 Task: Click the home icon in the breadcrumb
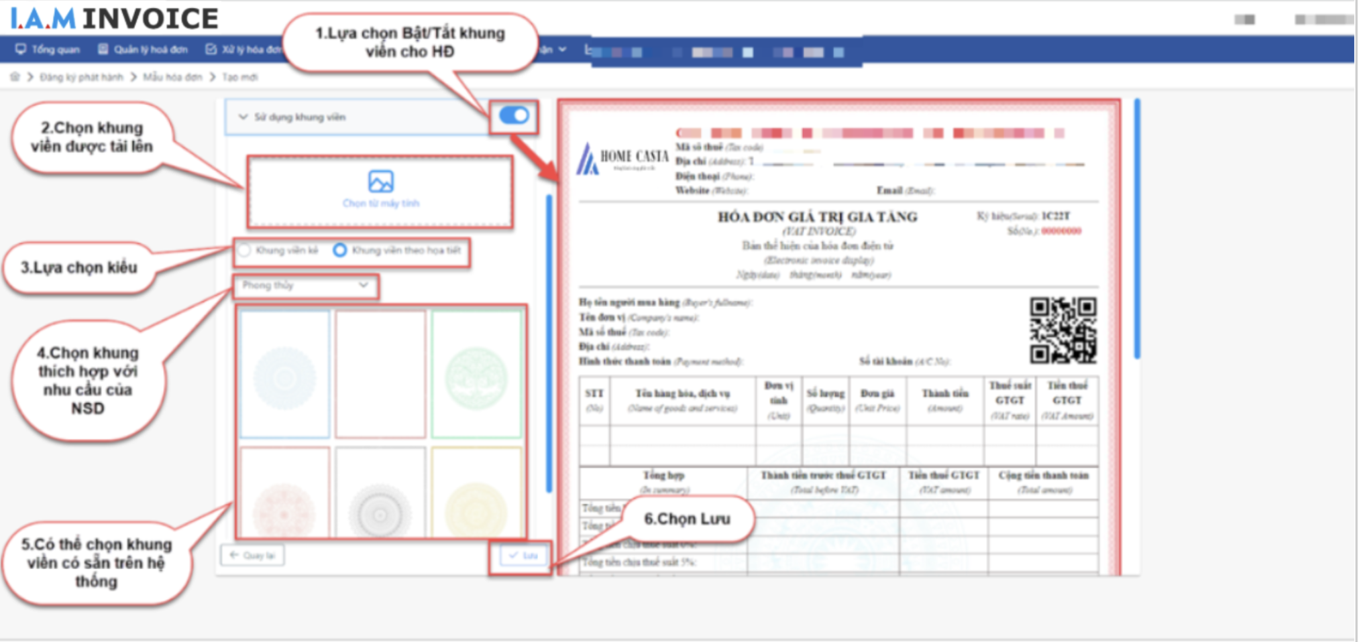[15, 77]
